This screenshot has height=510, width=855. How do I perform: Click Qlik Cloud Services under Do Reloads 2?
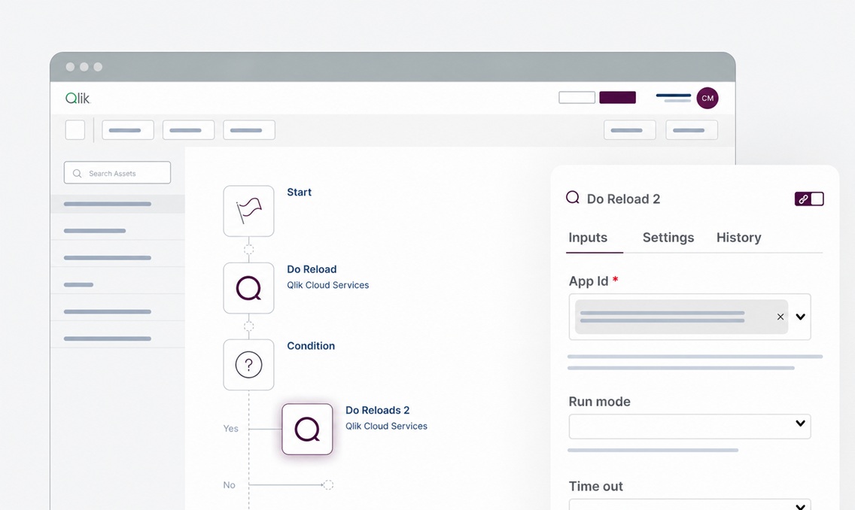coord(386,426)
